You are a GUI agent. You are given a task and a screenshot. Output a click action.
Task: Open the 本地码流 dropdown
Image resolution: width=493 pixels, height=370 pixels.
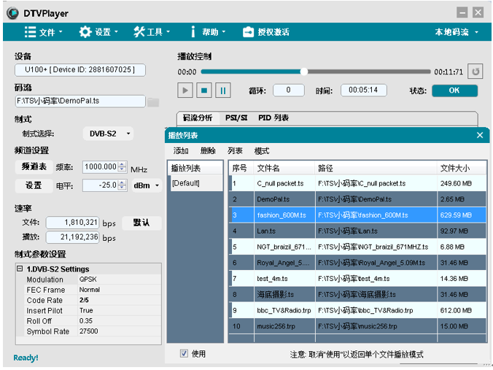[457, 32]
